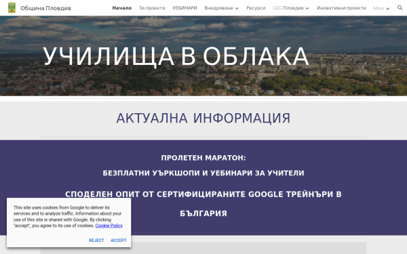The height and width of the screenshot is (254, 407).
Task: Open the Внедряване page
Action: 218,8
